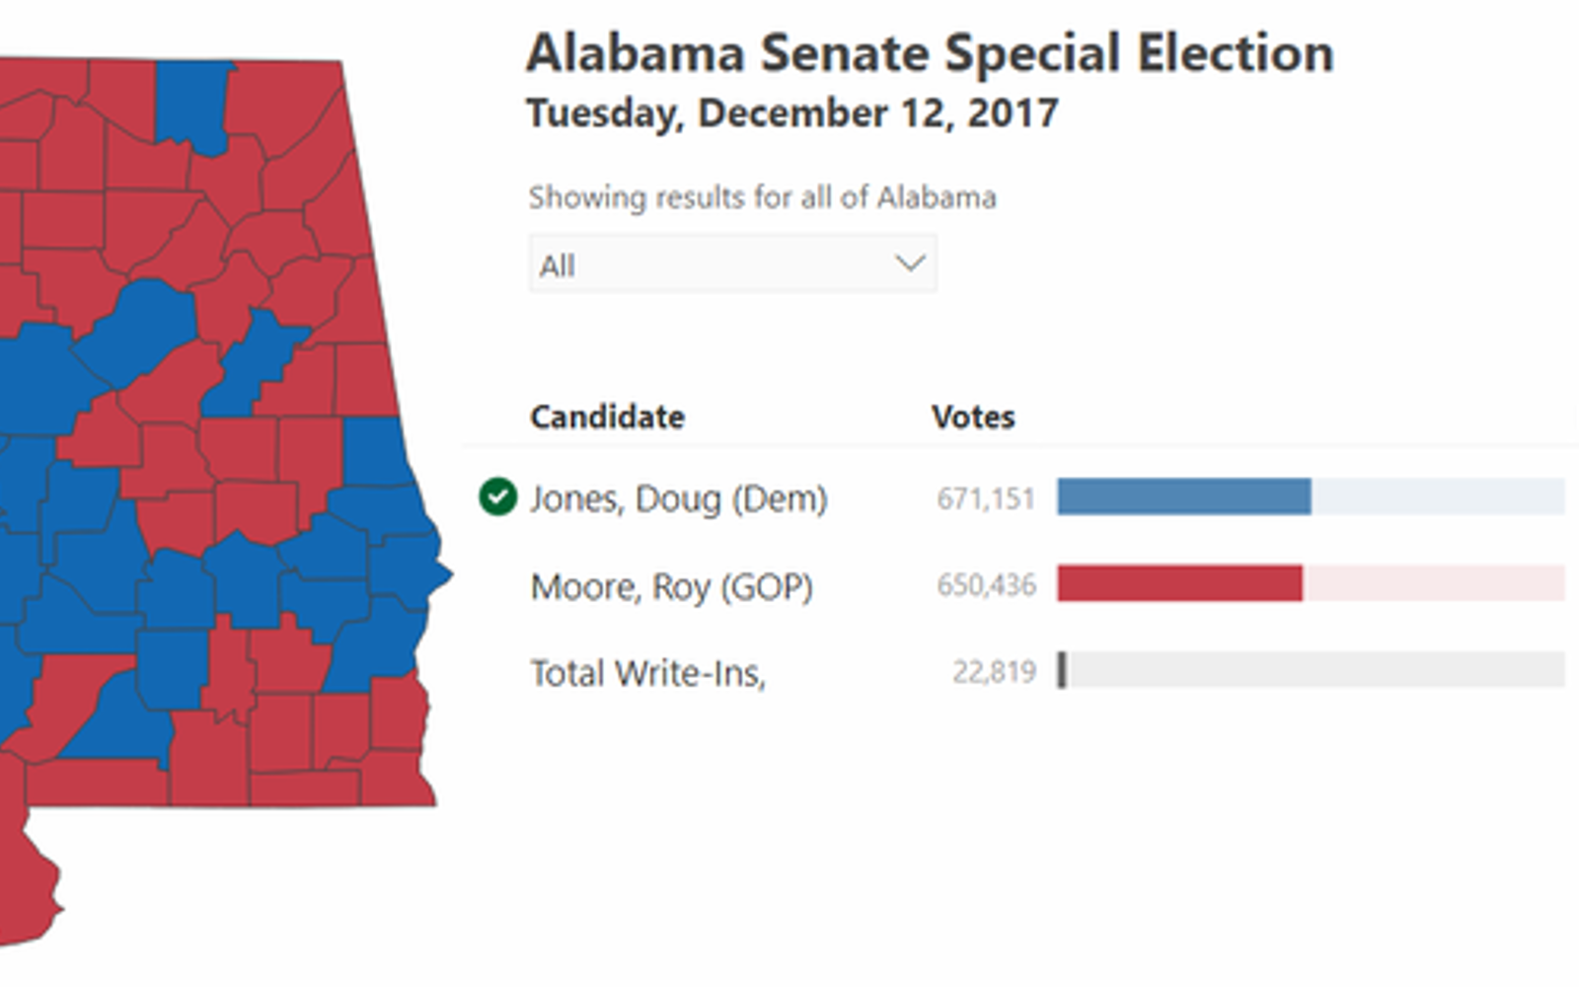This screenshot has height=987, width=1579.
Task: Click the green checkmark next to Doug Jones
Action: click(498, 497)
